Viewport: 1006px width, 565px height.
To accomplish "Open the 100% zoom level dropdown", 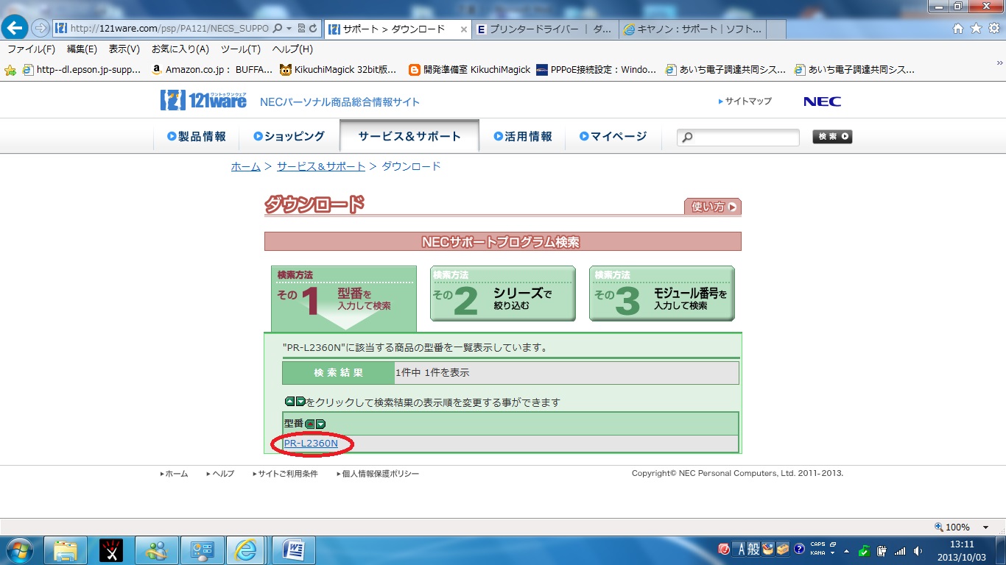I will (985, 527).
